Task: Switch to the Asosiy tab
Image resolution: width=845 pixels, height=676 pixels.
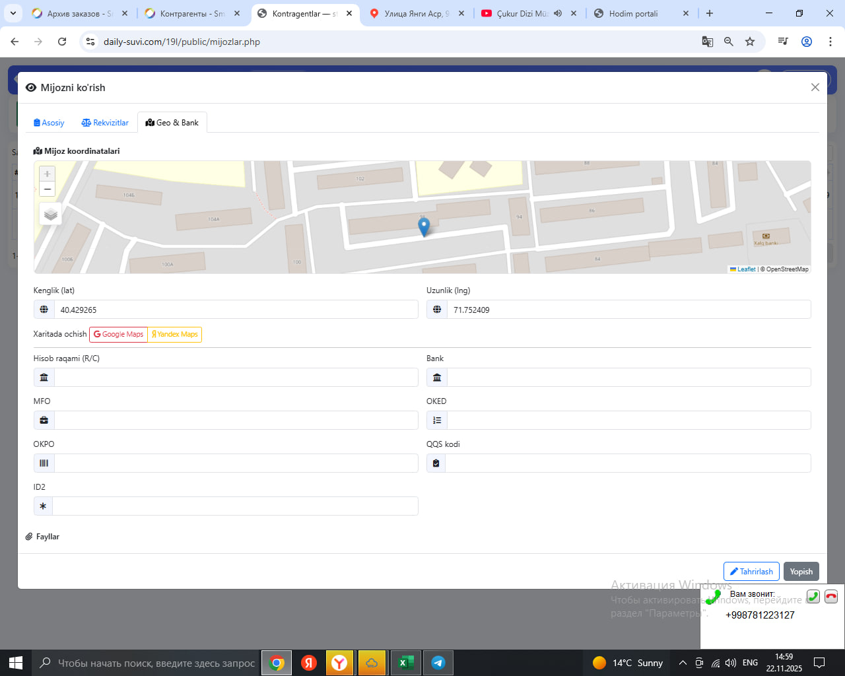Action: (x=49, y=123)
